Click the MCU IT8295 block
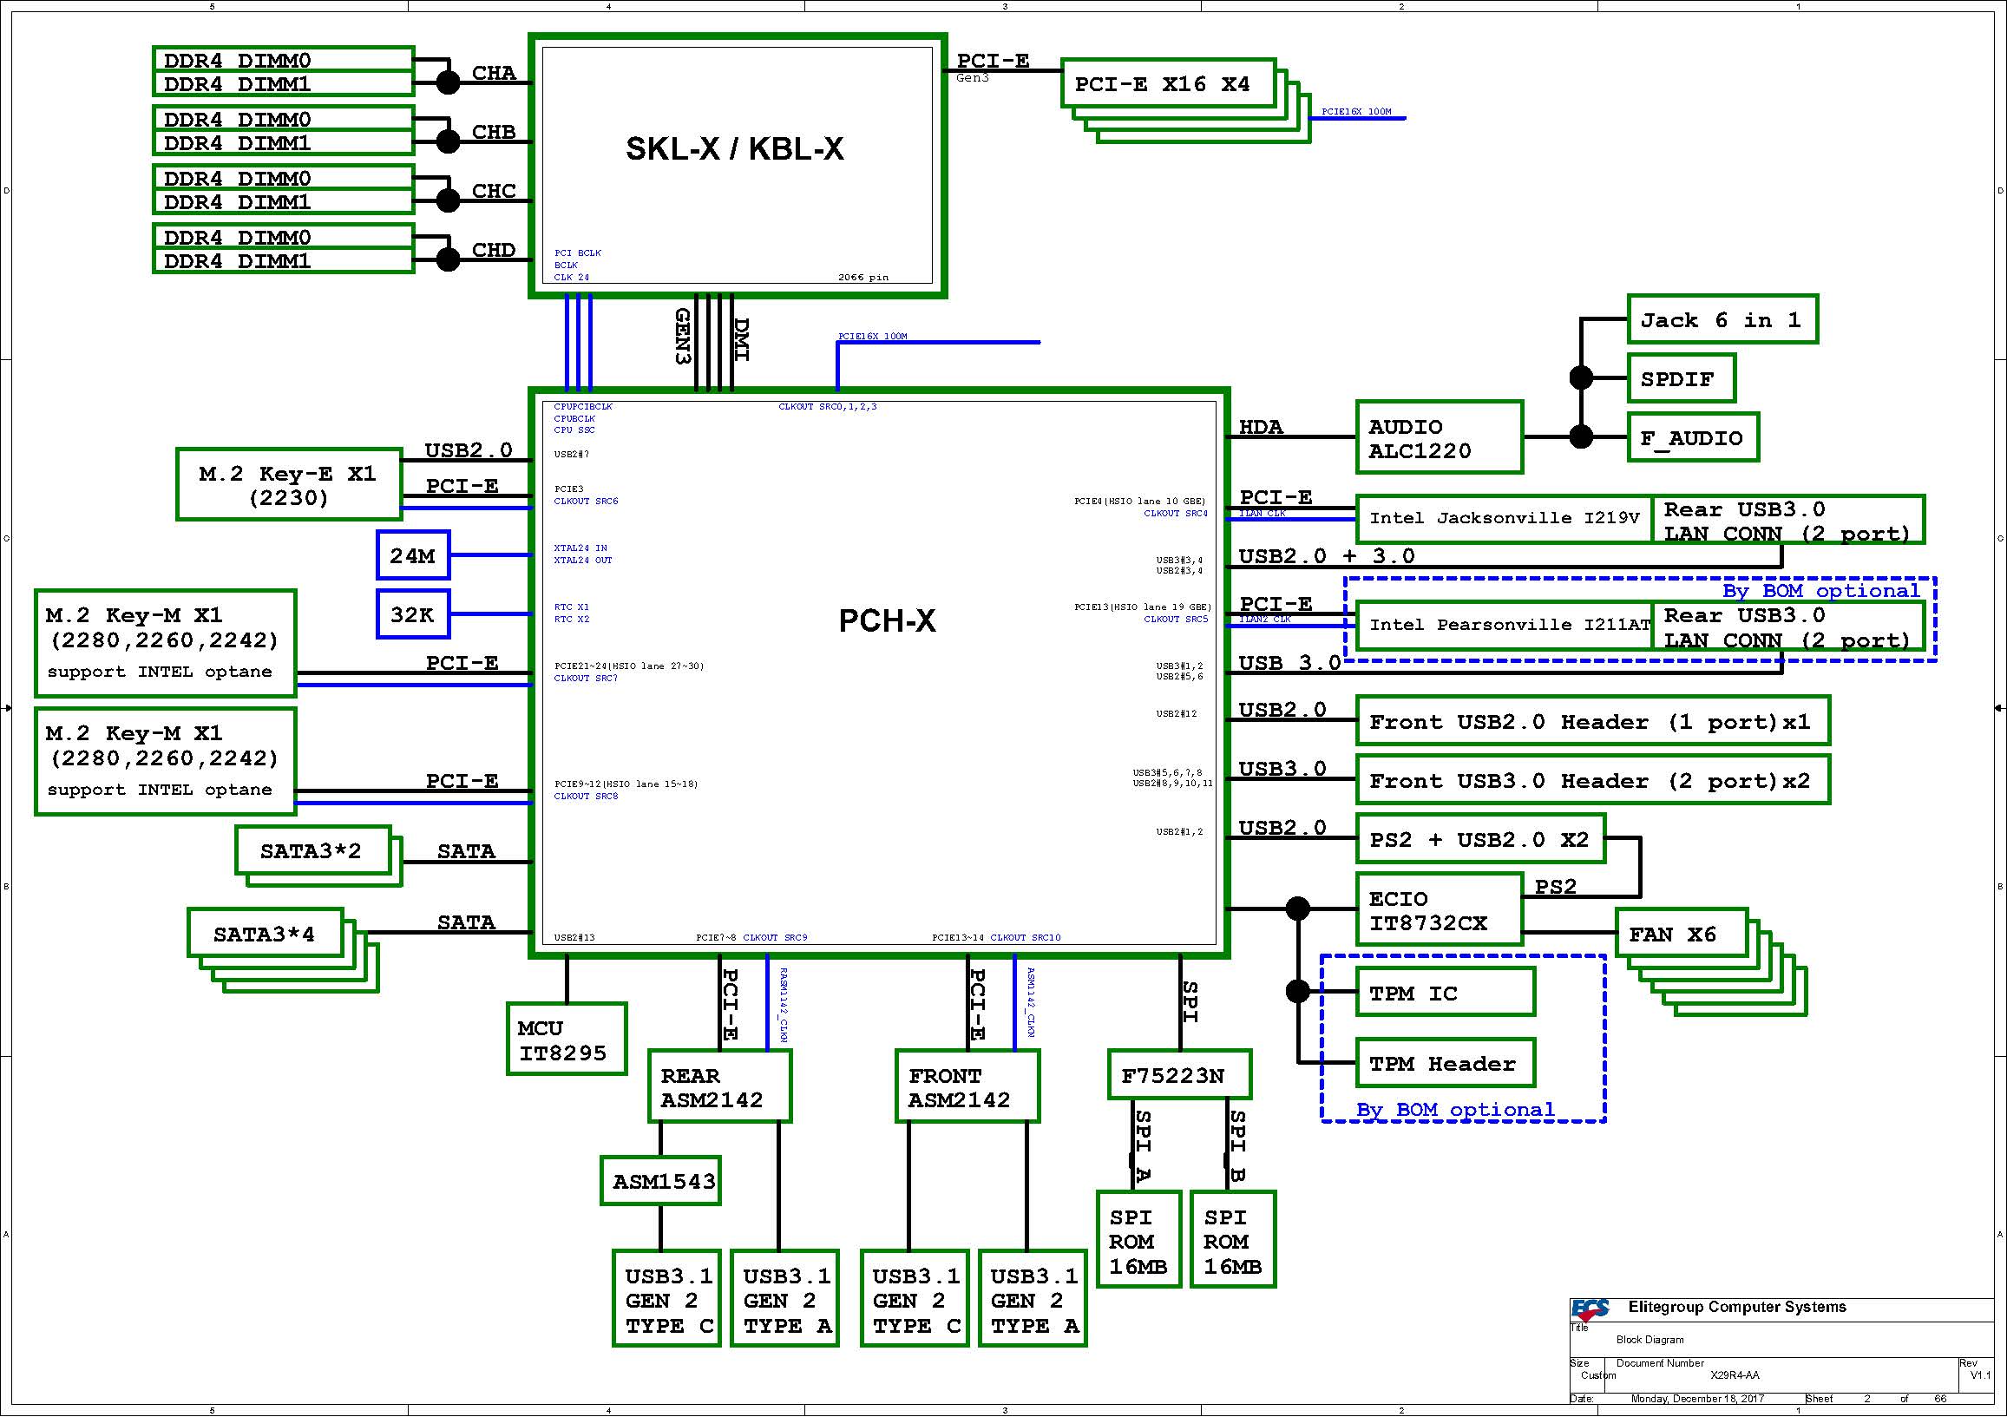 point(567,1040)
